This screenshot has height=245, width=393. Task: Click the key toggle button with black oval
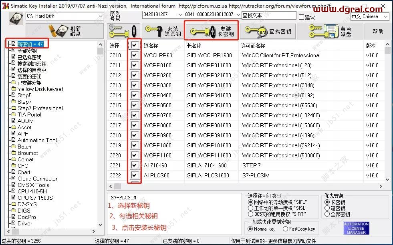point(123,31)
